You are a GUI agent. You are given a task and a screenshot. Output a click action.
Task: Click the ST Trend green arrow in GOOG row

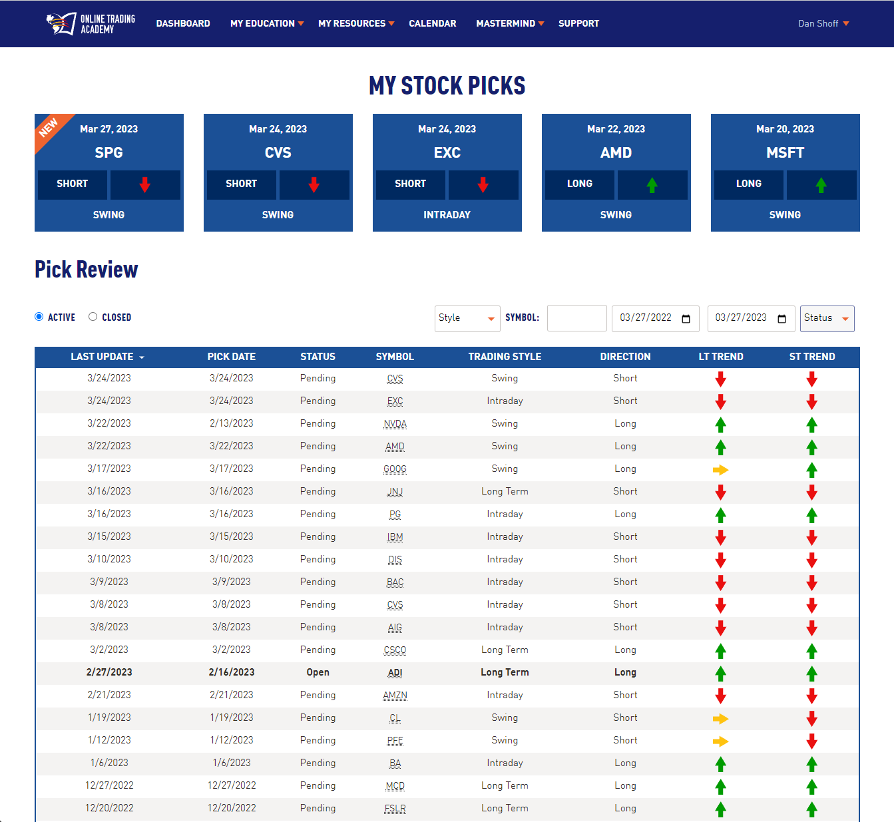[811, 470]
